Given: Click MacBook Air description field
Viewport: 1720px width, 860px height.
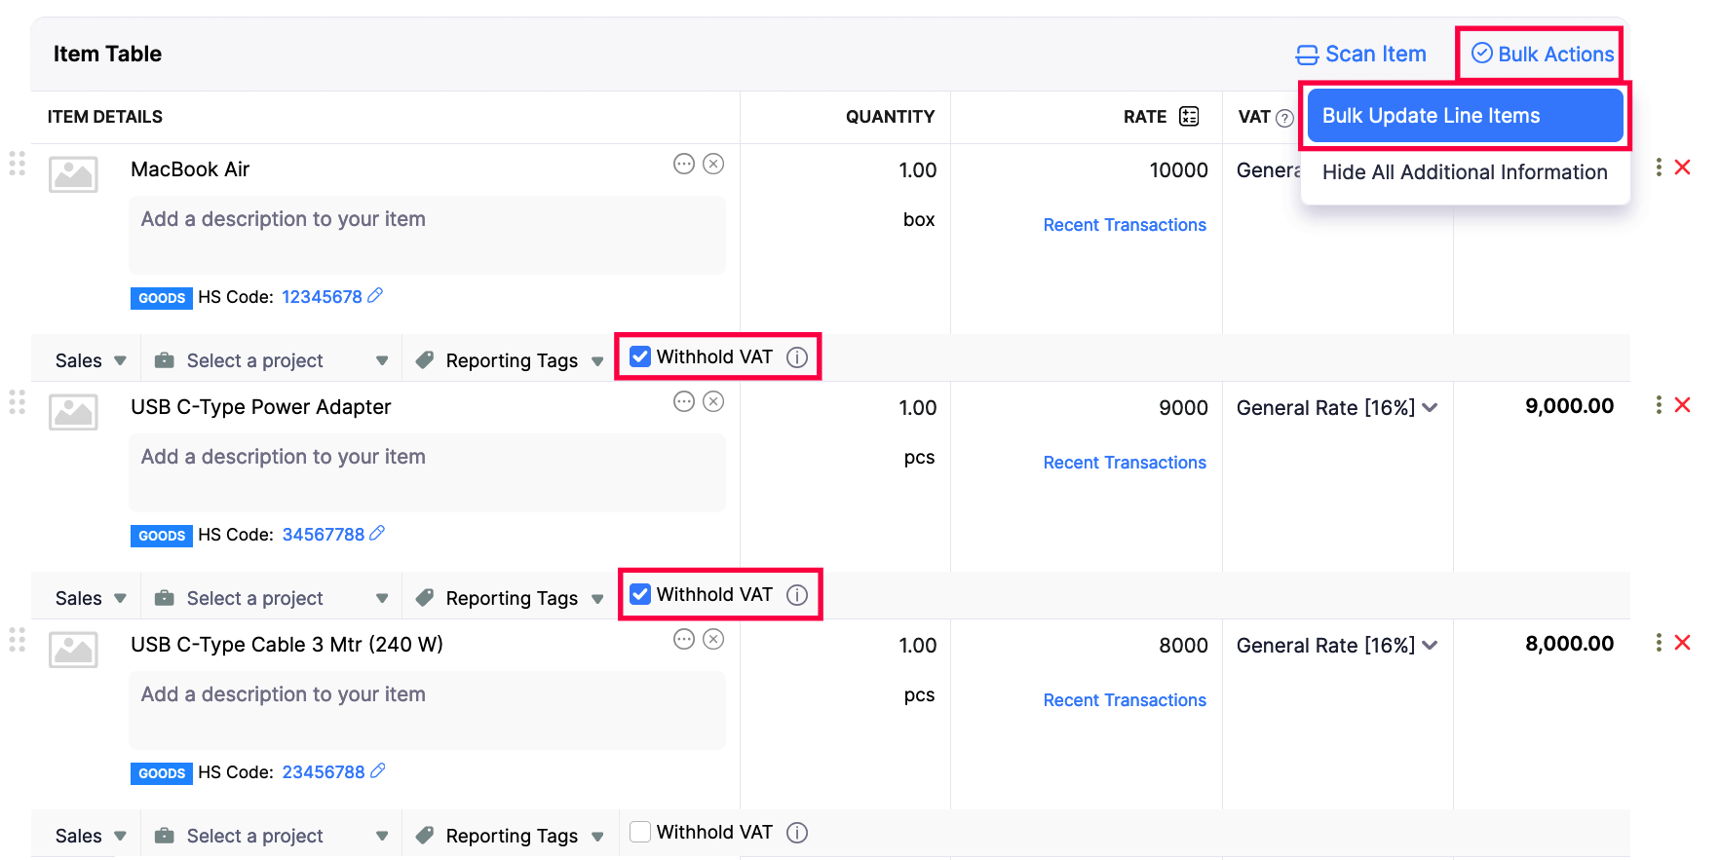Looking at the screenshot, I should click(x=427, y=235).
